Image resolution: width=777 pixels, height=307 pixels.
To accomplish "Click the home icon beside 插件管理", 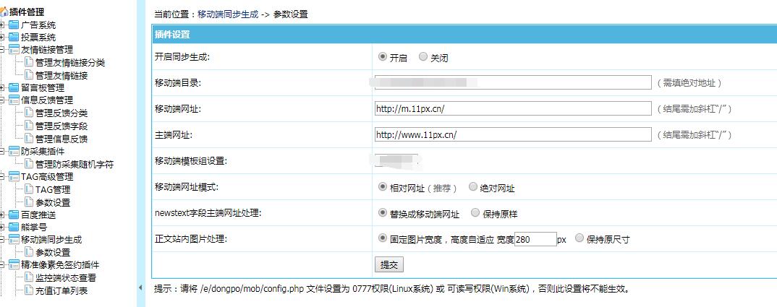I will 4,12.
